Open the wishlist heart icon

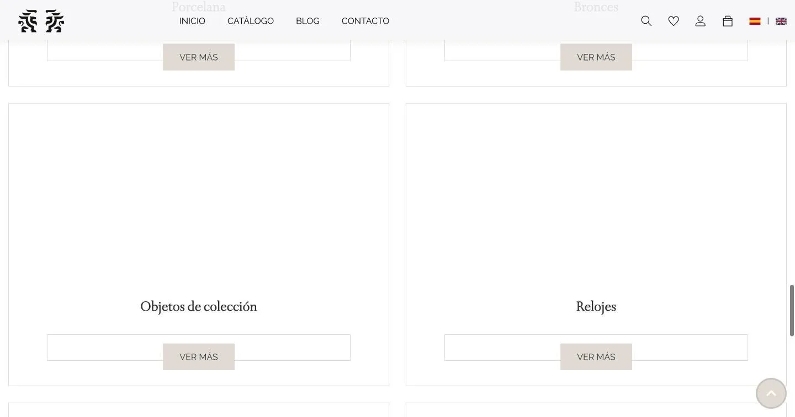pos(674,21)
